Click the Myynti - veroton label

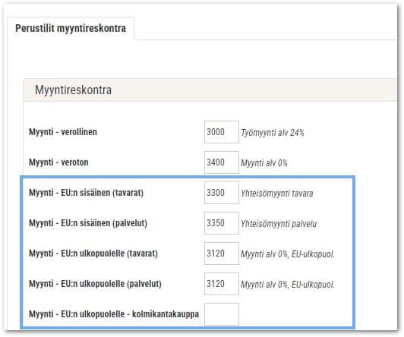point(58,162)
